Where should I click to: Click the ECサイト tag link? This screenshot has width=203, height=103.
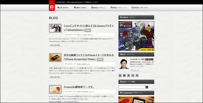[79, 35]
